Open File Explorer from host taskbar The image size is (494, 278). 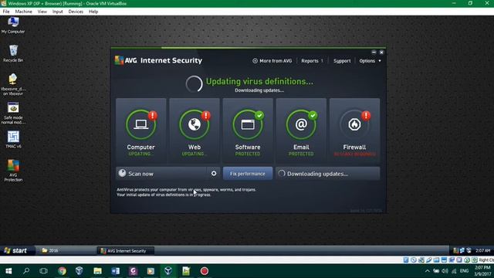click(97, 271)
